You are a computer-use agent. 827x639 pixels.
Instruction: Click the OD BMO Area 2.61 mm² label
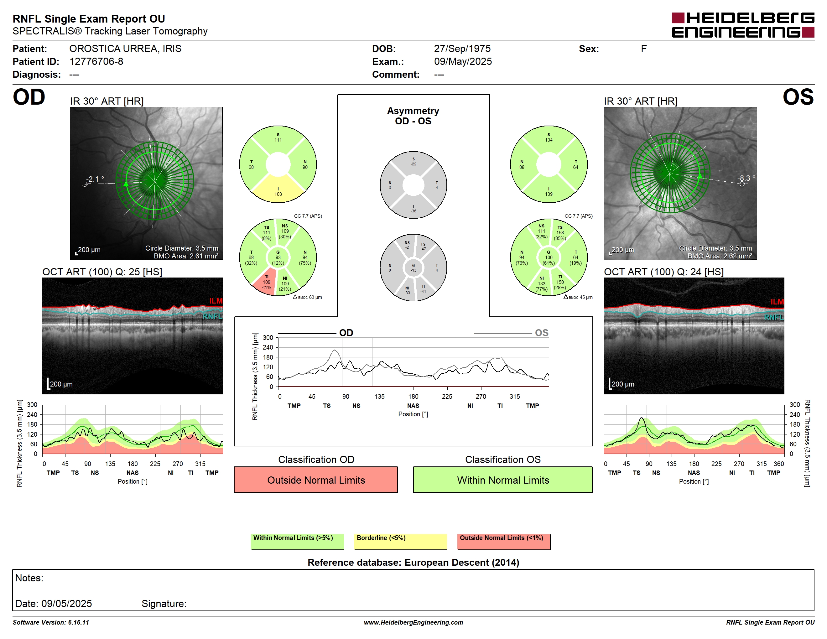click(x=186, y=256)
